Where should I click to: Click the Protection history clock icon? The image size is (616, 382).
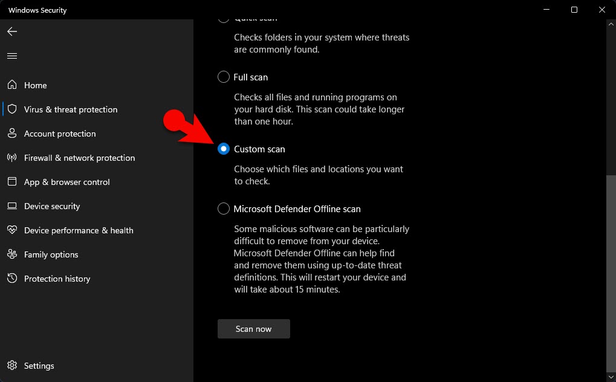pyautogui.click(x=12, y=279)
